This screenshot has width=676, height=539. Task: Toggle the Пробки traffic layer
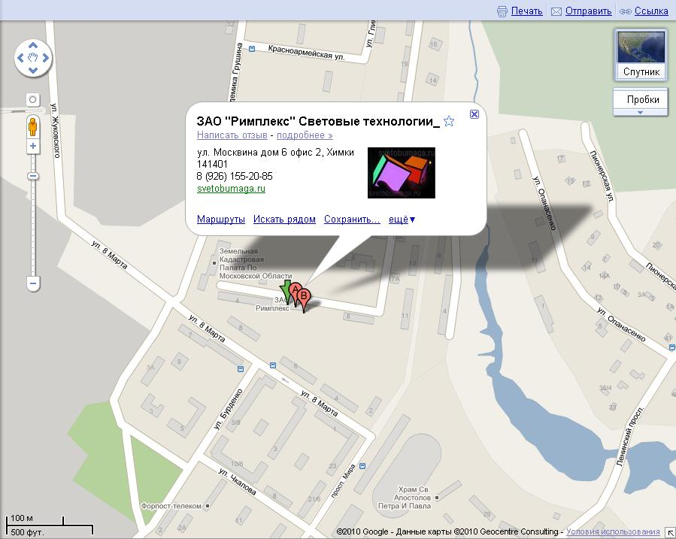tap(641, 98)
